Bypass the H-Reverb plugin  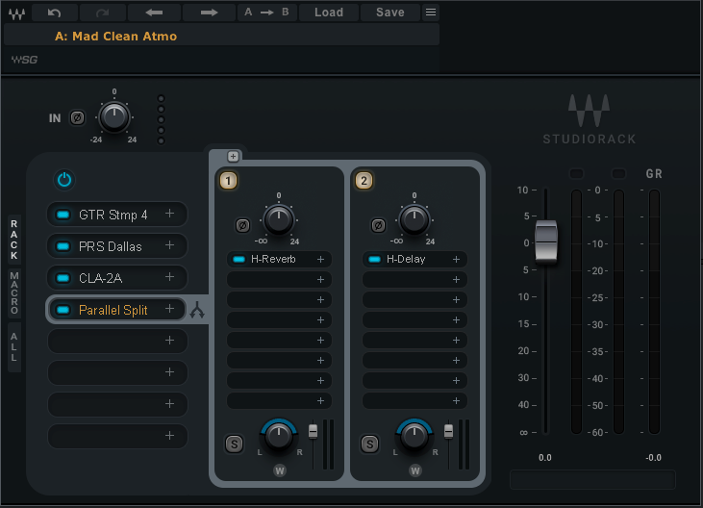239,259
